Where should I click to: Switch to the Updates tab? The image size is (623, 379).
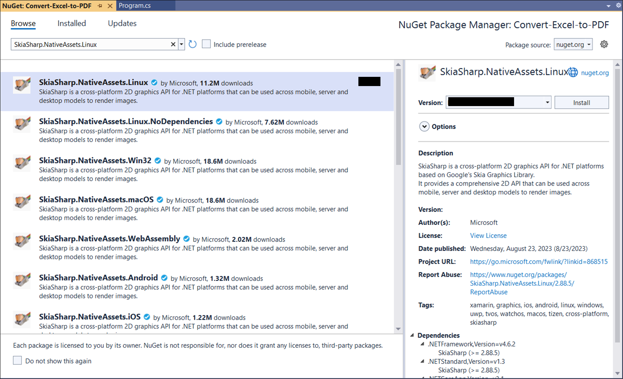pyautogui.click(x=122, y=23)
